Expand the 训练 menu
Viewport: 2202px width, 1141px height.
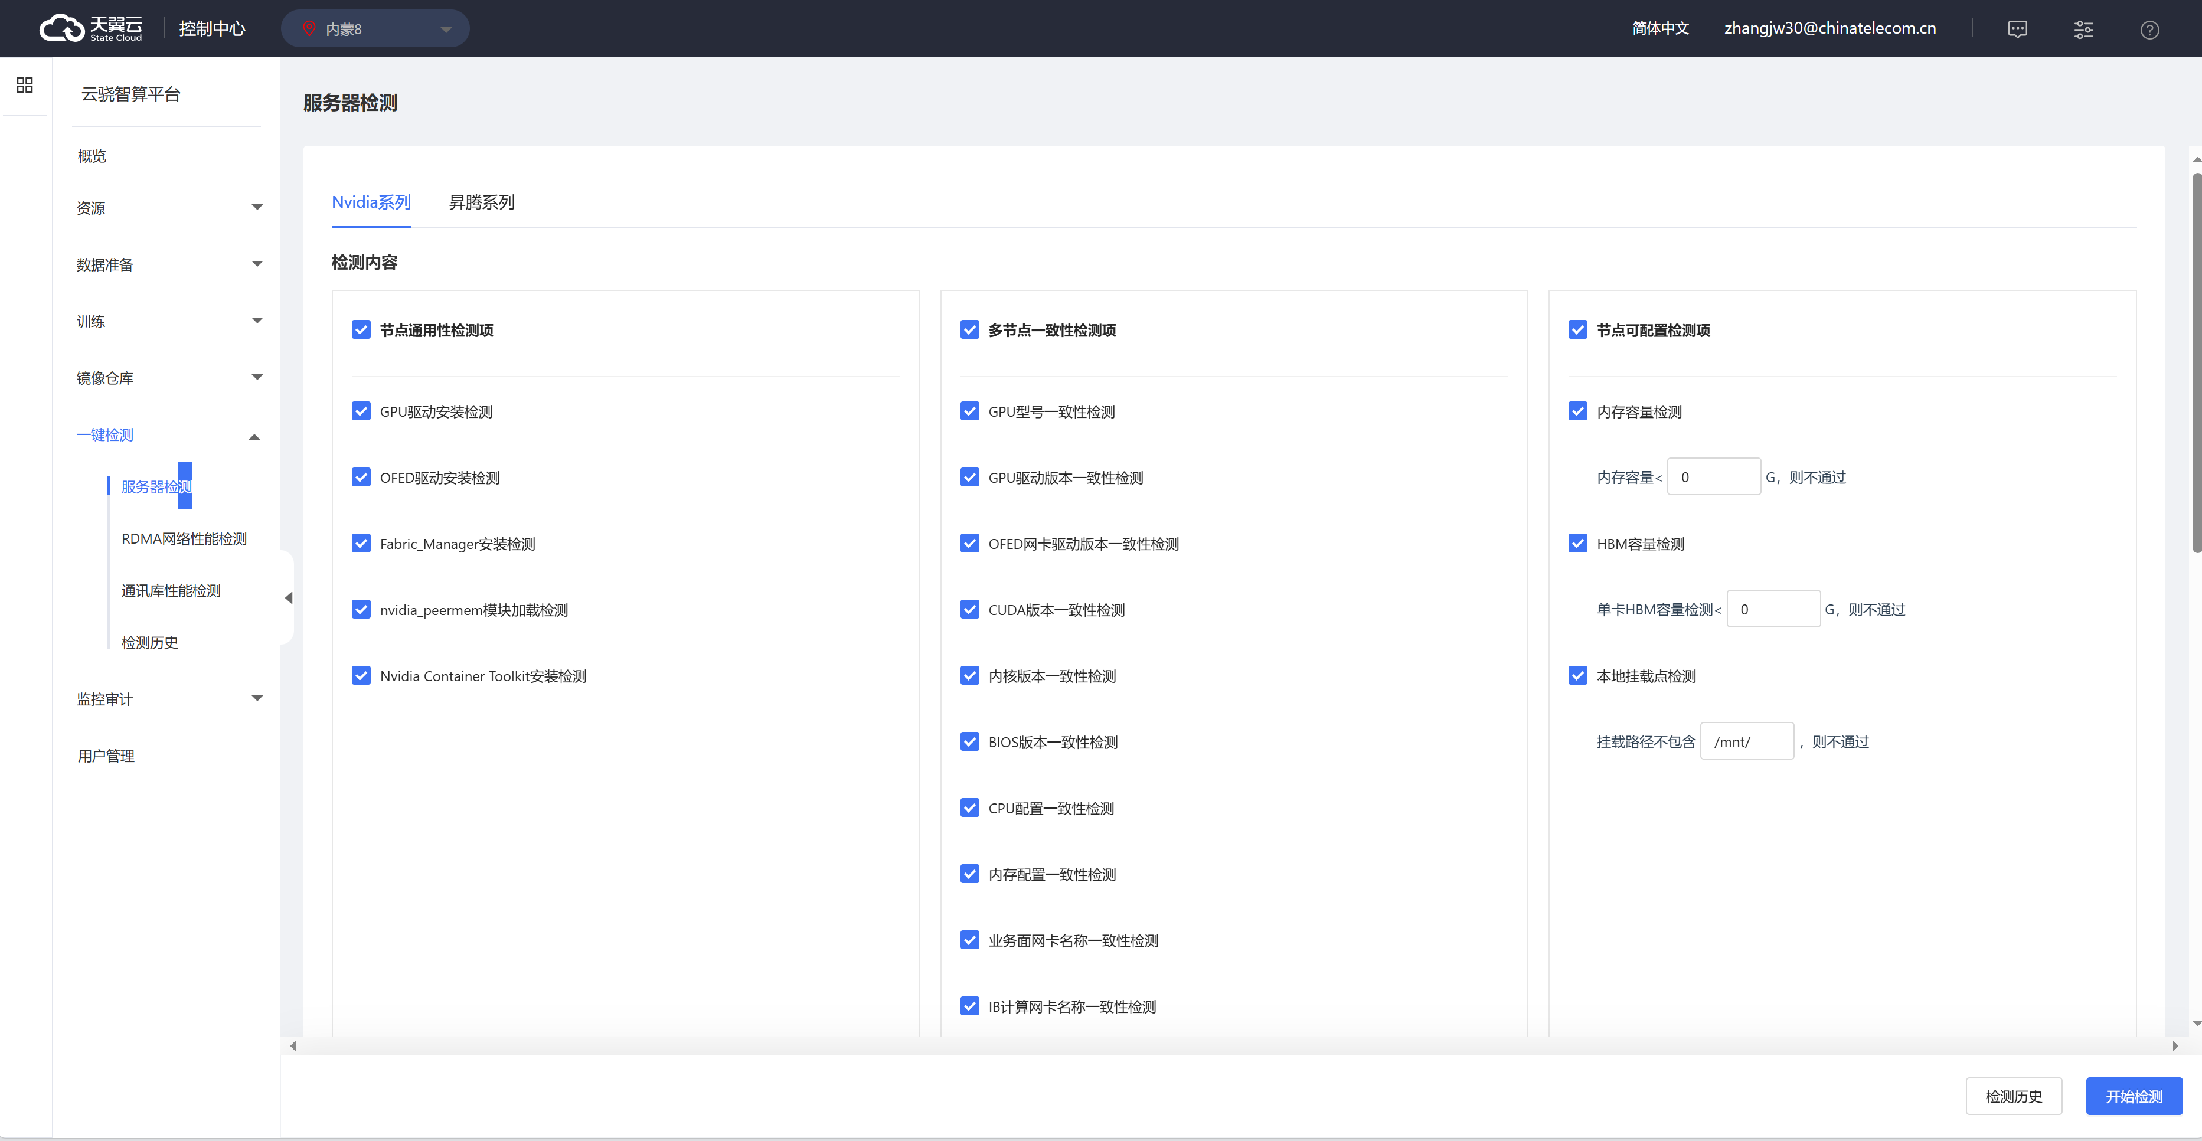[169, 321]
